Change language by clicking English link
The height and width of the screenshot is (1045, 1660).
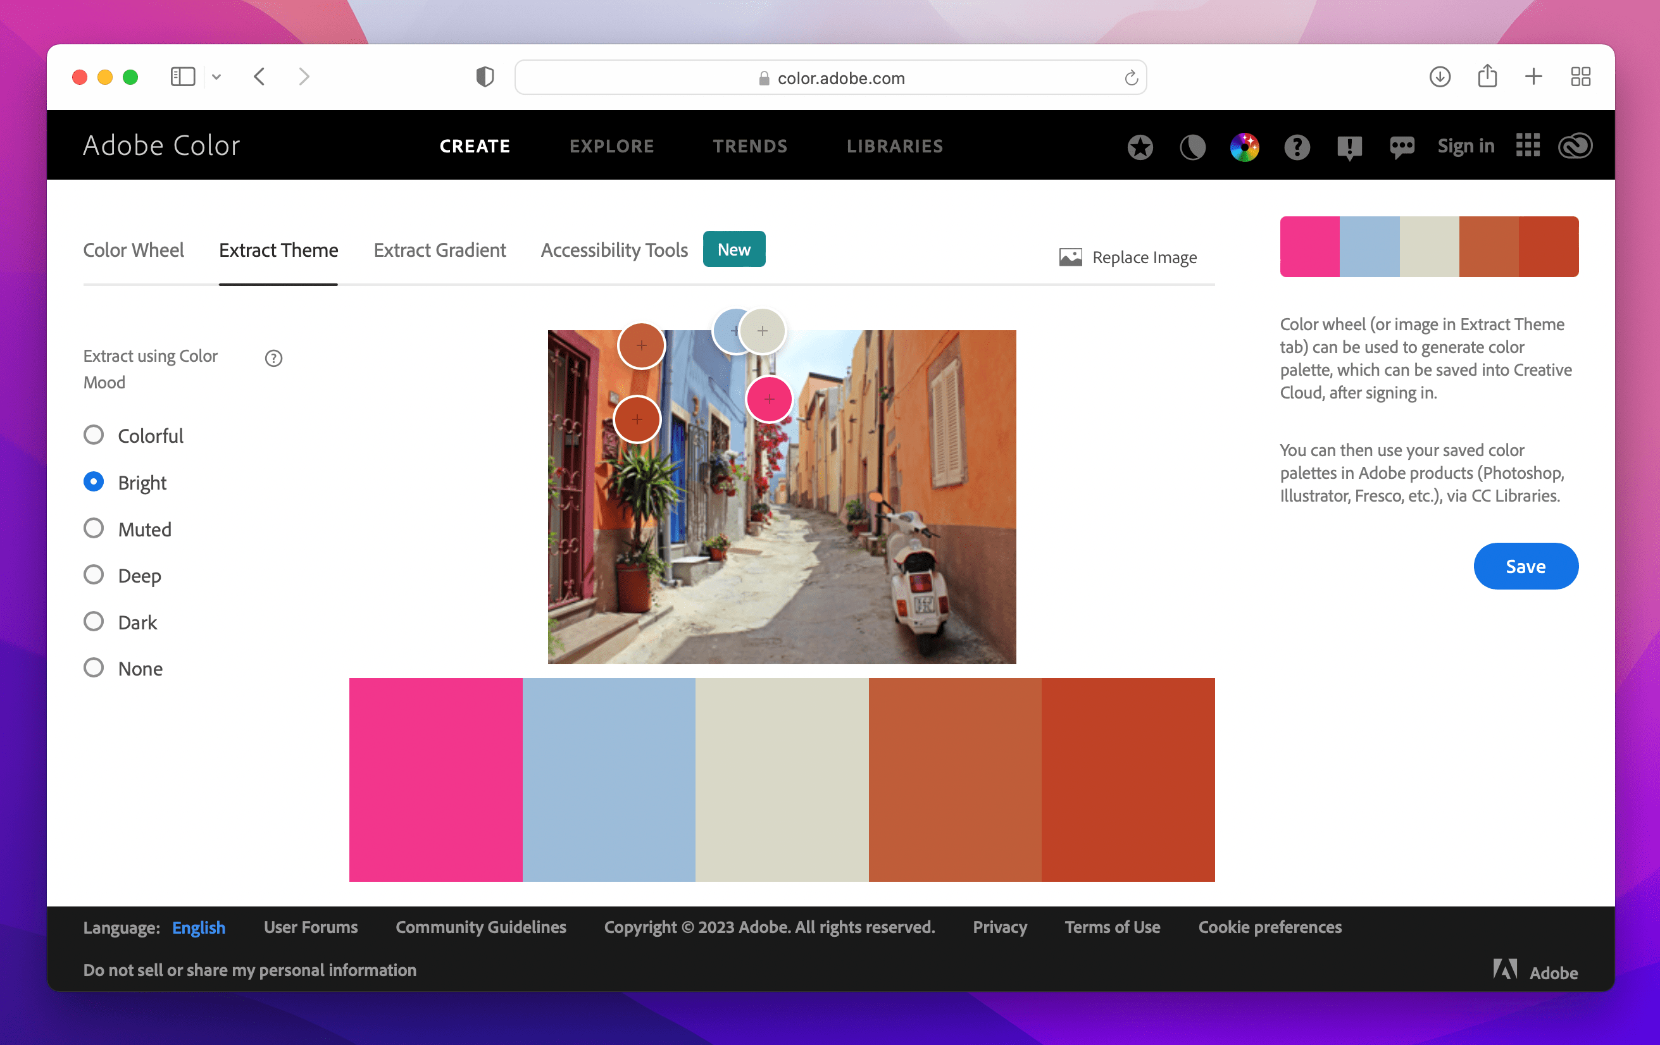(x=198, y=927)
